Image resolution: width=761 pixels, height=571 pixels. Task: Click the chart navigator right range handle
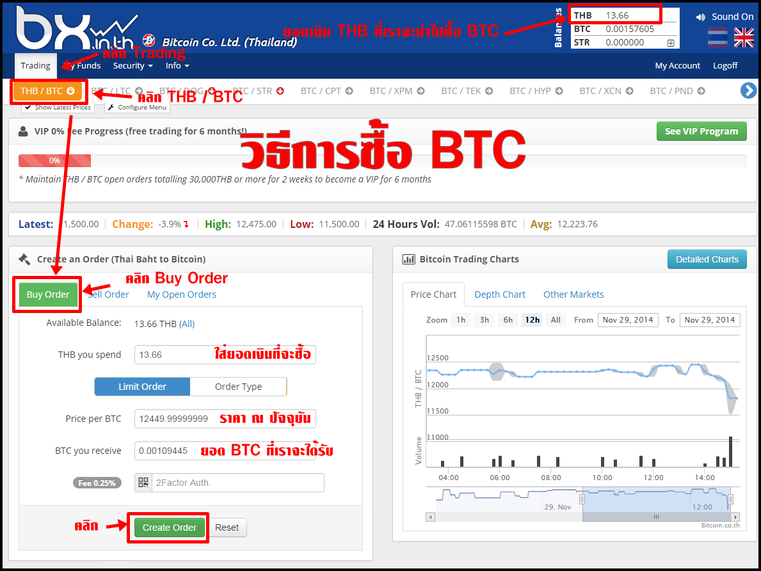tap(730, 499)
